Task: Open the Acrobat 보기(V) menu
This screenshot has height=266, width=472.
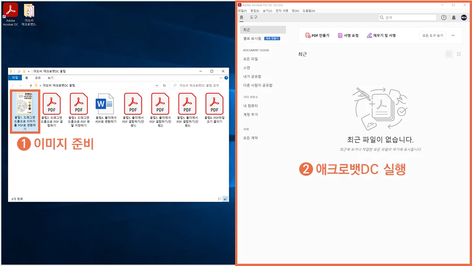Action: (x=267, y=11)
